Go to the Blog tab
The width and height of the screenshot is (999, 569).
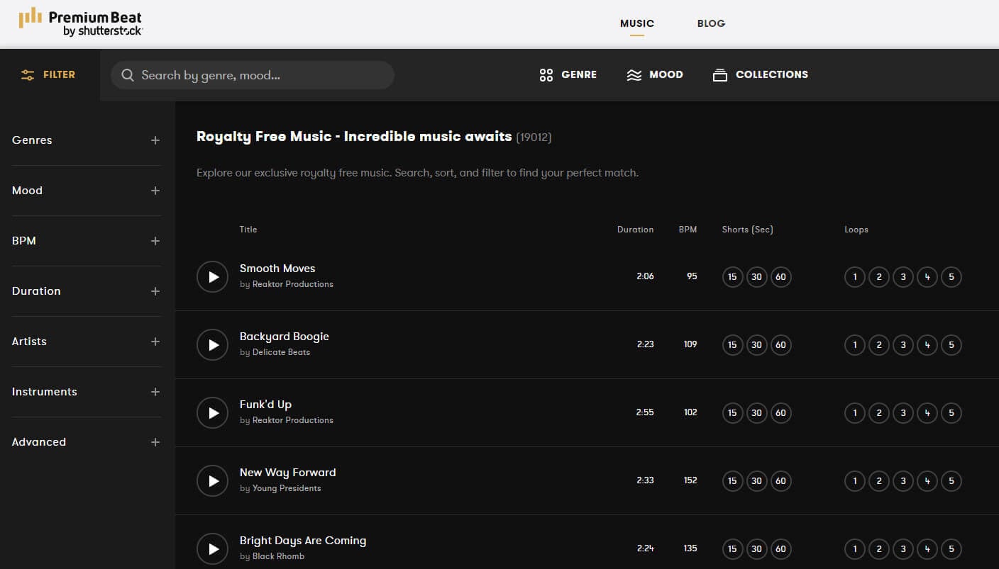click(x=711, y=23)
